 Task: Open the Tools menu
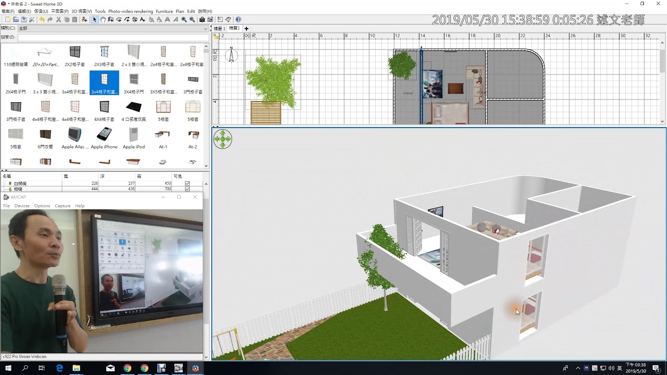(x=100, y=11)
